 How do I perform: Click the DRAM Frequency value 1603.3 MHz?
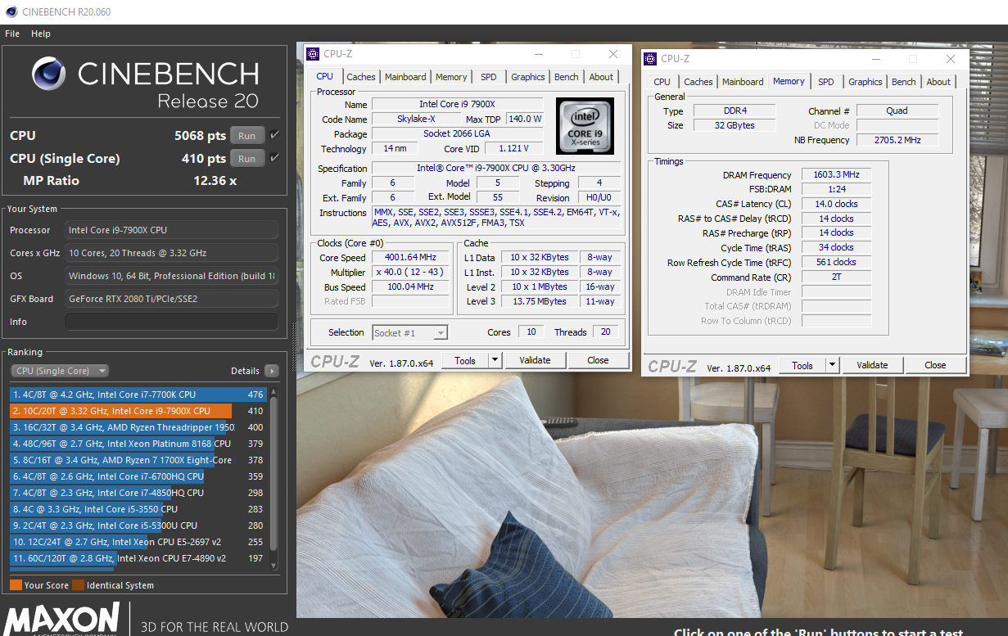point(837,174)
